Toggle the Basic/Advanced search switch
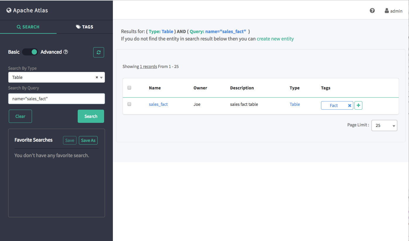Viewport: 409px width, 241px height. (30, 52)
